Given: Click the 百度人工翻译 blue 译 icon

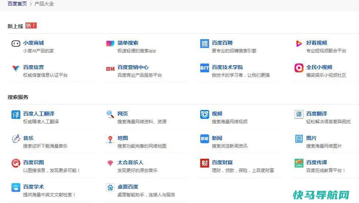Looking at the screenshot, I should click(x=16, y=114).
